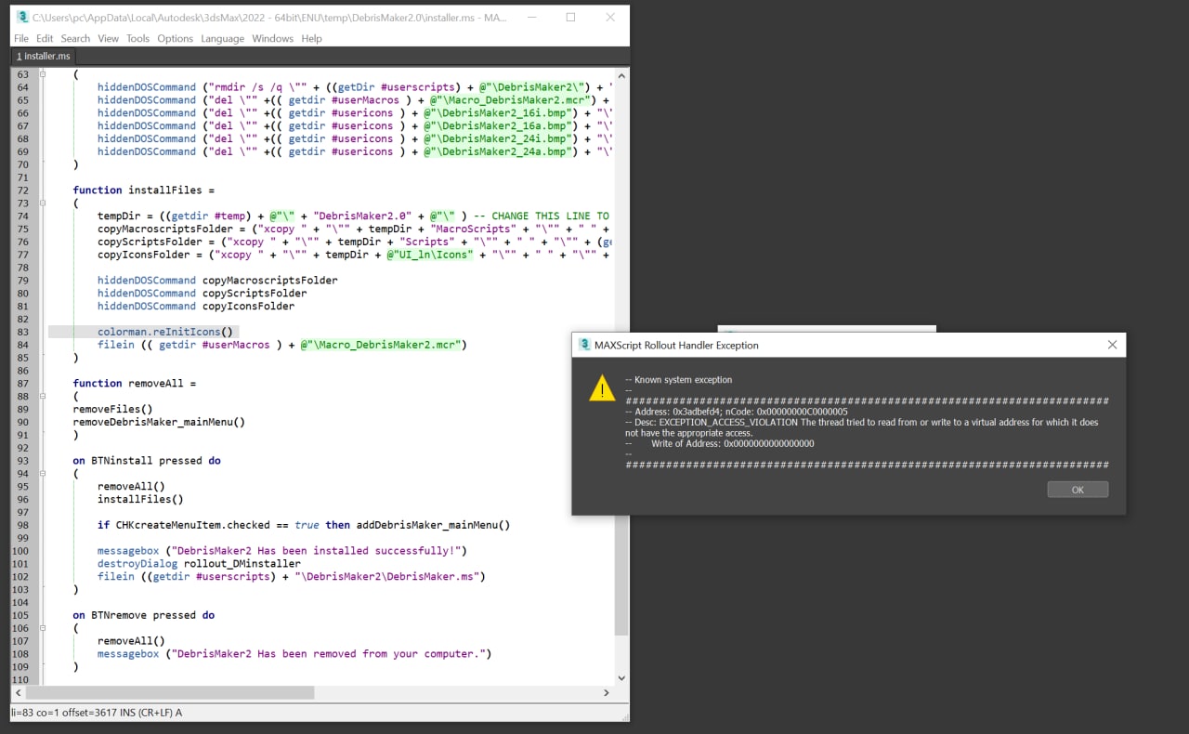Open the Language menu
The image size is (1189, 734).
[x=222, y=38]
